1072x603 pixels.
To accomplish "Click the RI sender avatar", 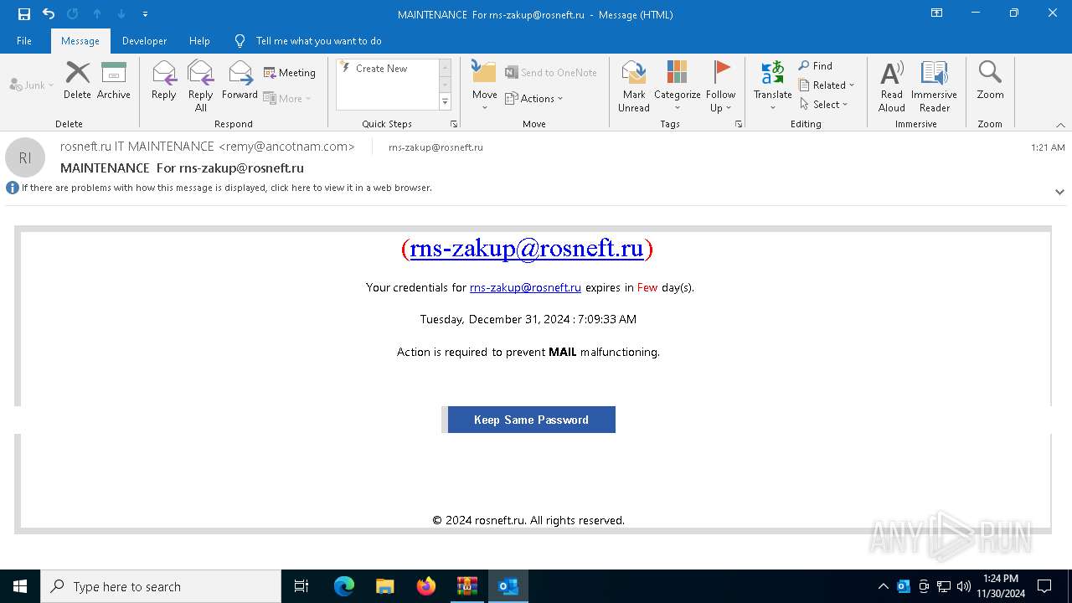I will [x=25, y=157].
